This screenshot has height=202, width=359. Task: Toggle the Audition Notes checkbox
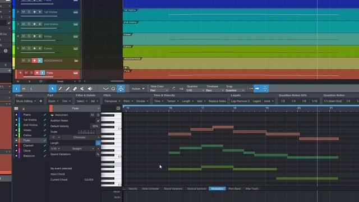coord(98,121)
